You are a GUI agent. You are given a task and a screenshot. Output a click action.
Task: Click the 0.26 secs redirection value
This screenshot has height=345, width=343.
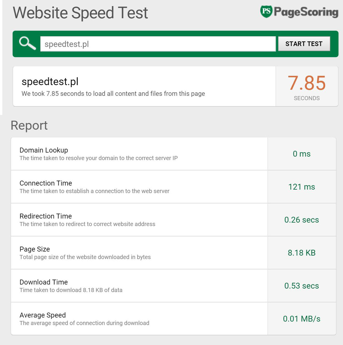[302, 220]
